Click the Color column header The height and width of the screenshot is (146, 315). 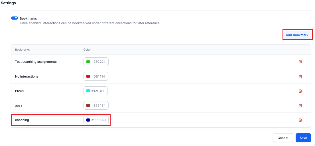pos(87,50)
